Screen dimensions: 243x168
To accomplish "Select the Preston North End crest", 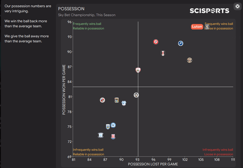I will [x=101, y=135].
